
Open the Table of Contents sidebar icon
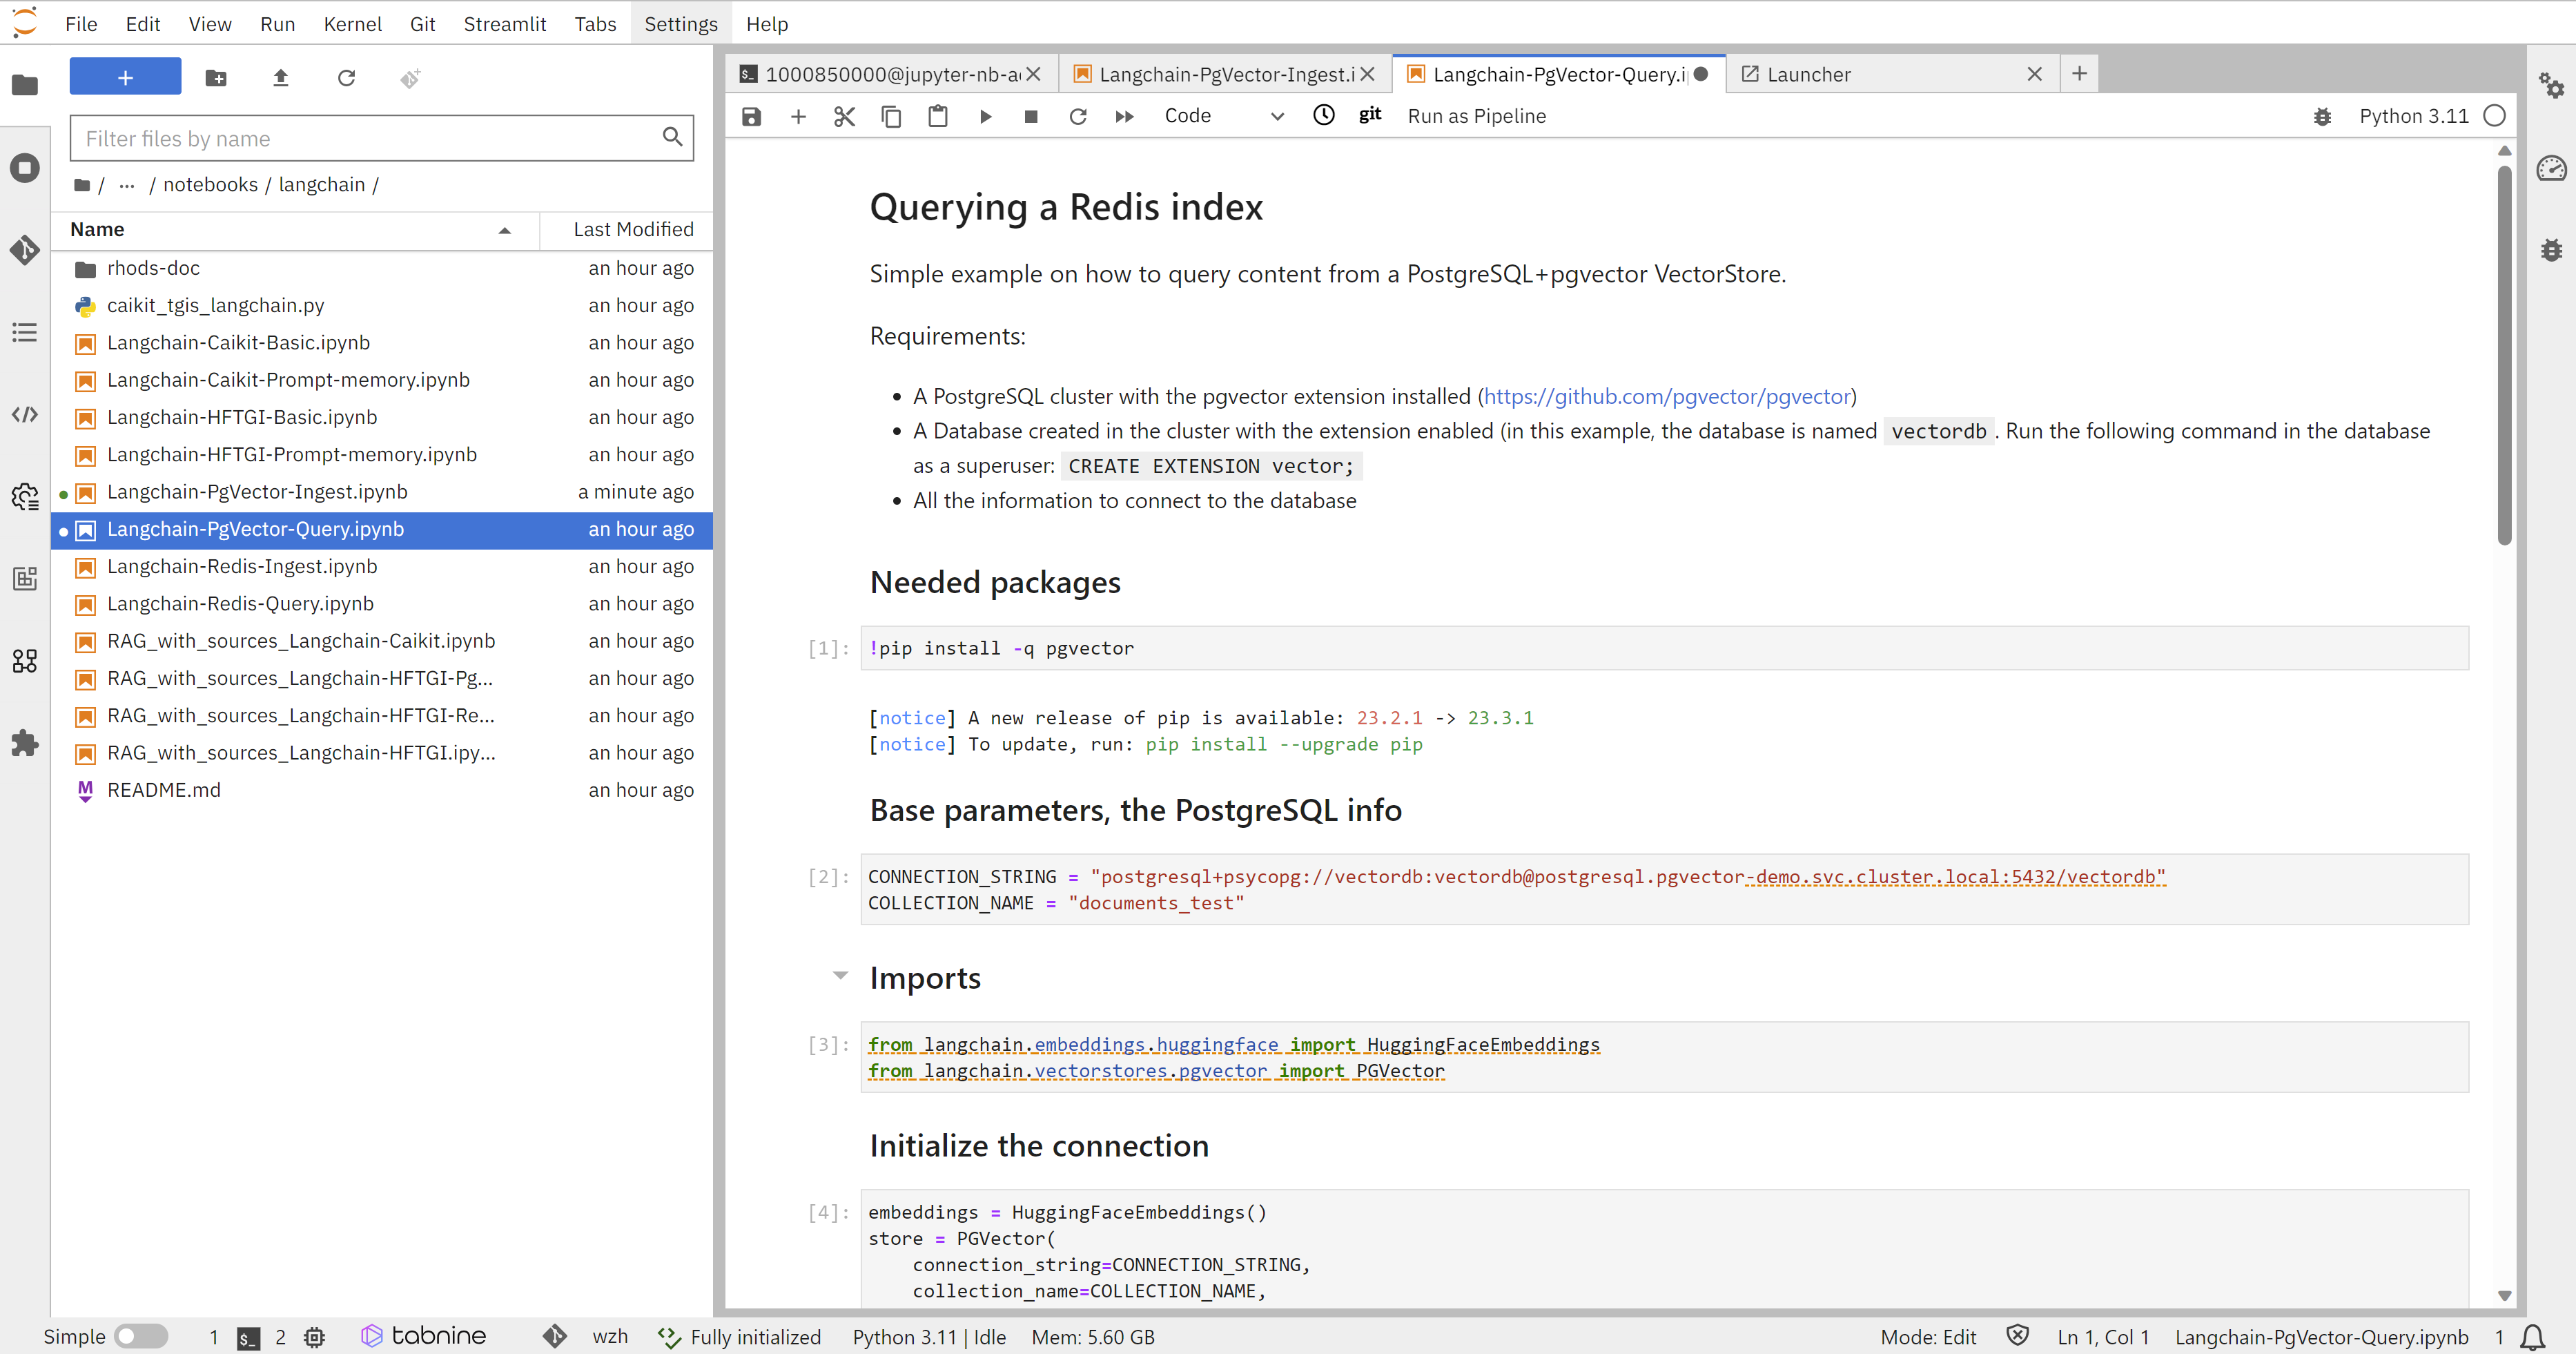(25, 332)
